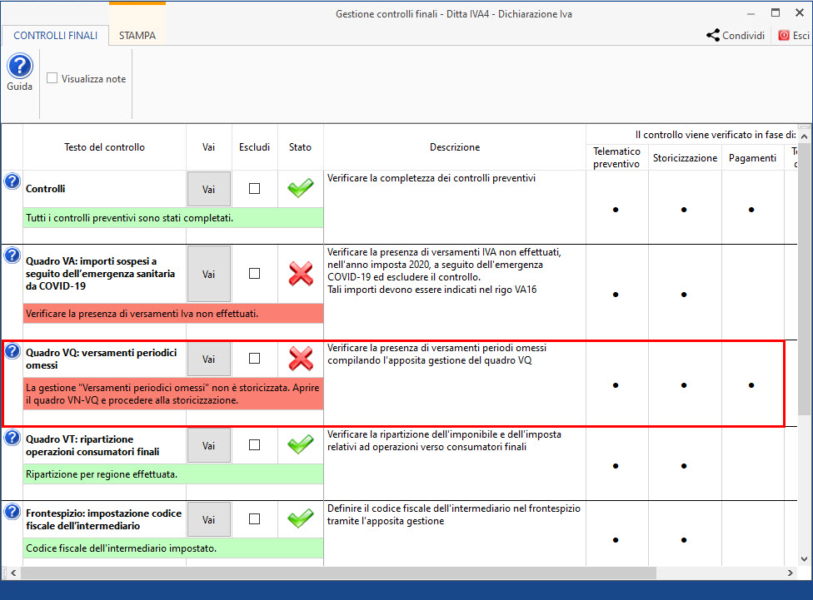Click the vertical scrollbar down arrow
The width and height of the screenshot is (813, 600).
[805, 559]
